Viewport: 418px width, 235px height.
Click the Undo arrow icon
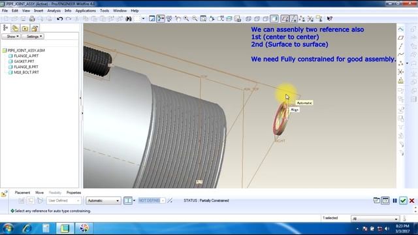[59, 19]
